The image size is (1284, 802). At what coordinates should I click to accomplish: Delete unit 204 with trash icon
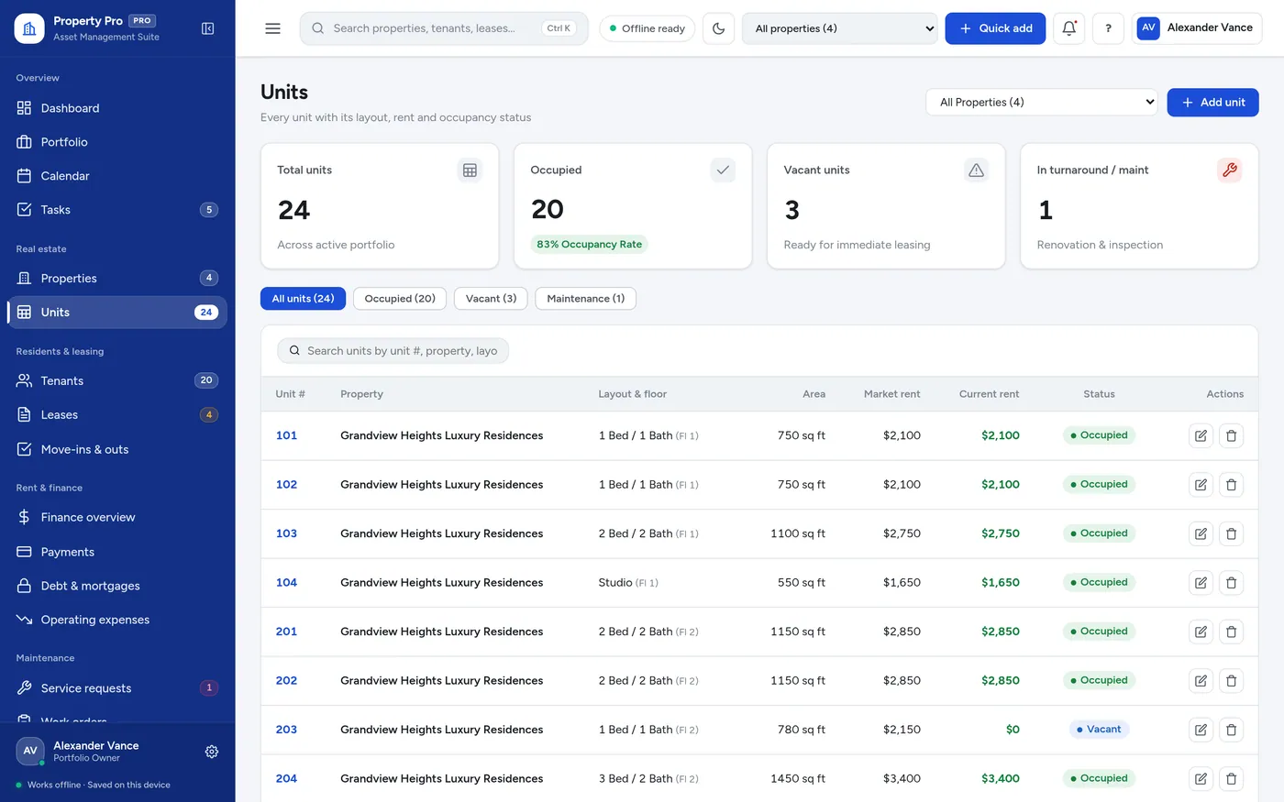point(1232,779)
